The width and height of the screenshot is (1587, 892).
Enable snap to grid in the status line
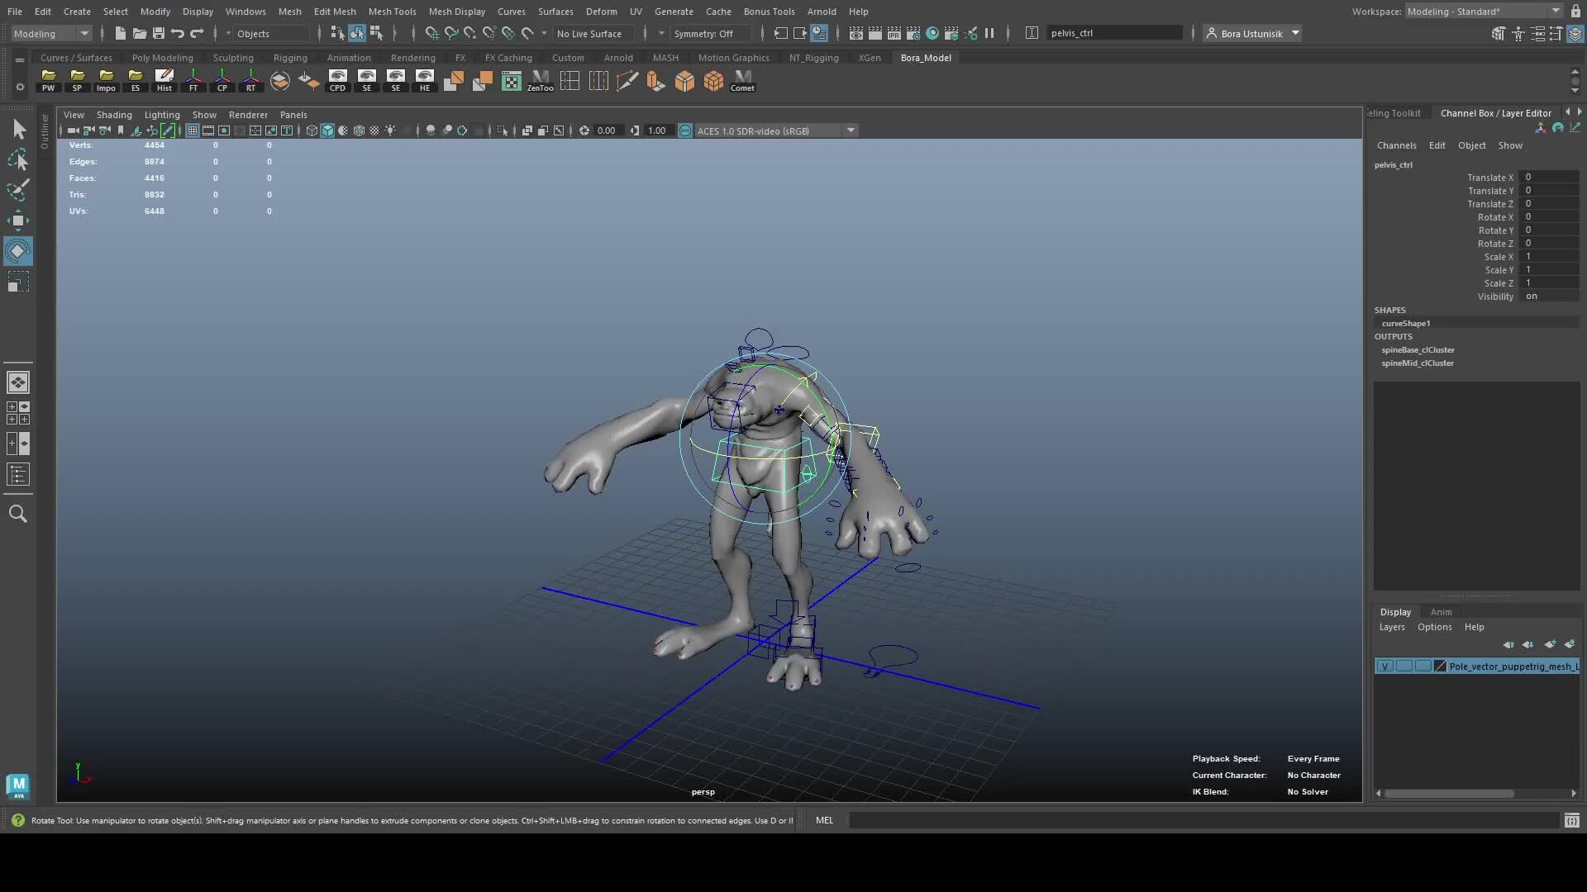click(431, 33)
